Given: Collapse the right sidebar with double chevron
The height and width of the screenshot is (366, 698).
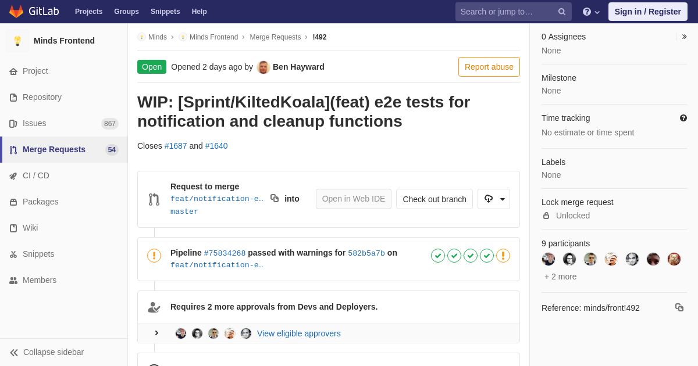Looking at the screenshot, I should [684, 37].
